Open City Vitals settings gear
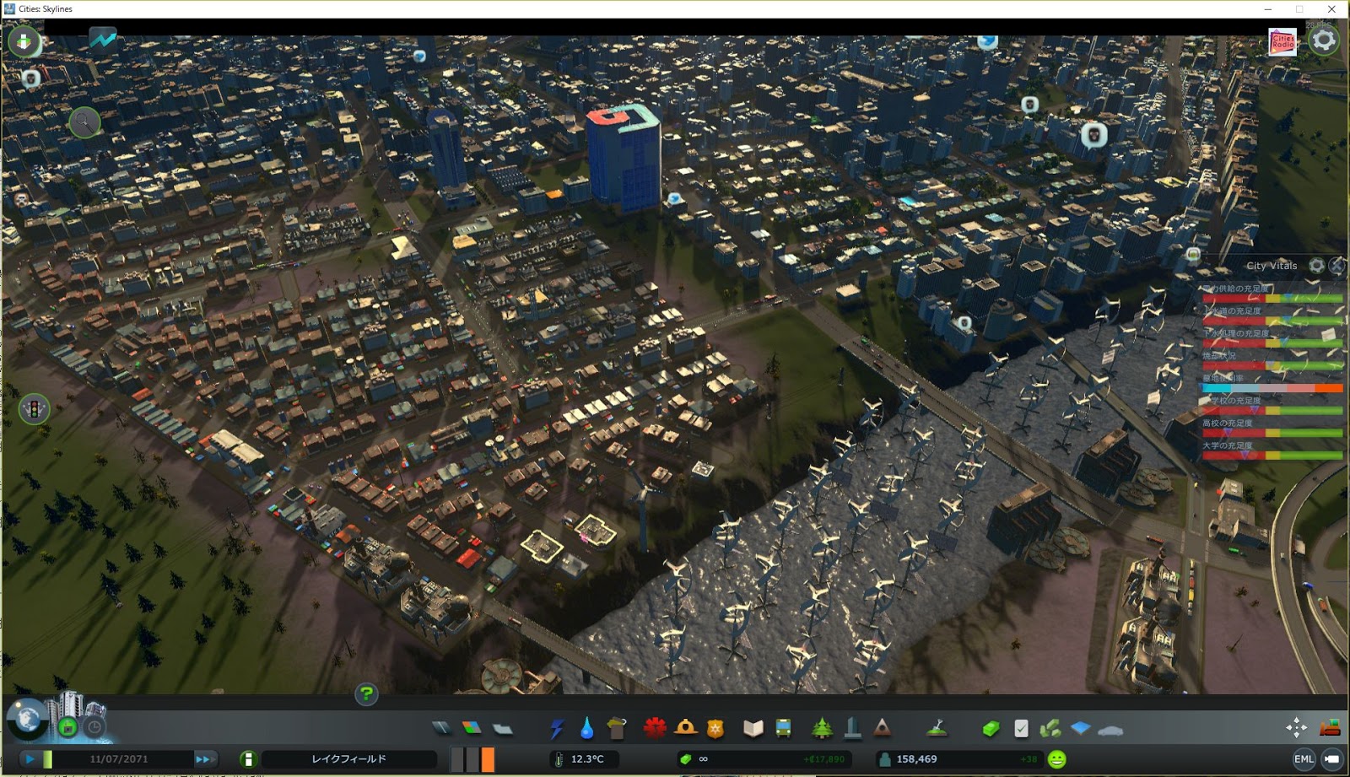1350x777 pixels. pos(1316,266)
